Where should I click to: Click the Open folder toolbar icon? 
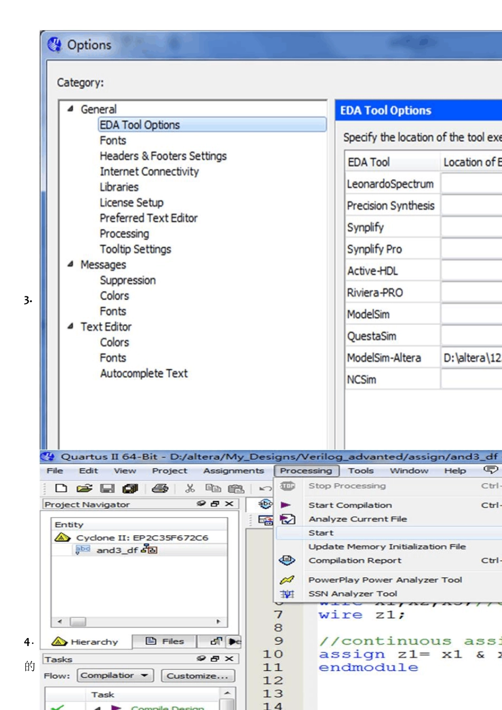(x=84, y=488)
